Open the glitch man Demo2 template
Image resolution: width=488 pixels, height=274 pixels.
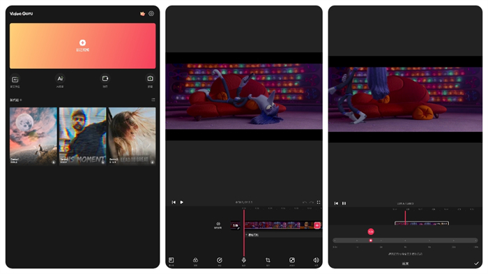point(83,136)
